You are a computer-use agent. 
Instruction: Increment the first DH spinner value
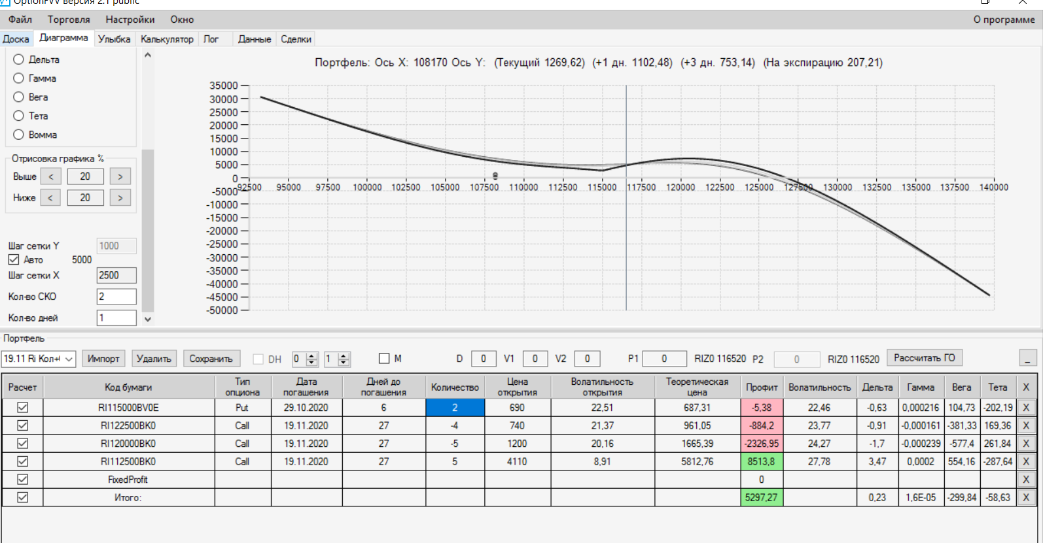tap(311, 355)
